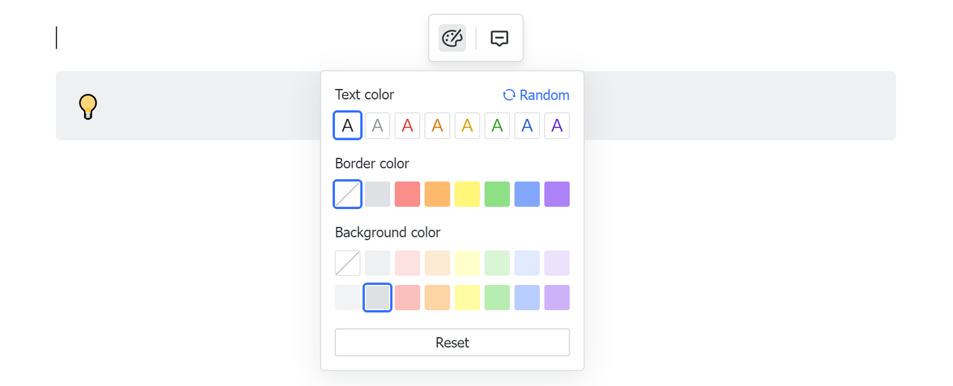Pick the green text color A
The height and width of the screenshot is (386, 953).
pos(497,126)
